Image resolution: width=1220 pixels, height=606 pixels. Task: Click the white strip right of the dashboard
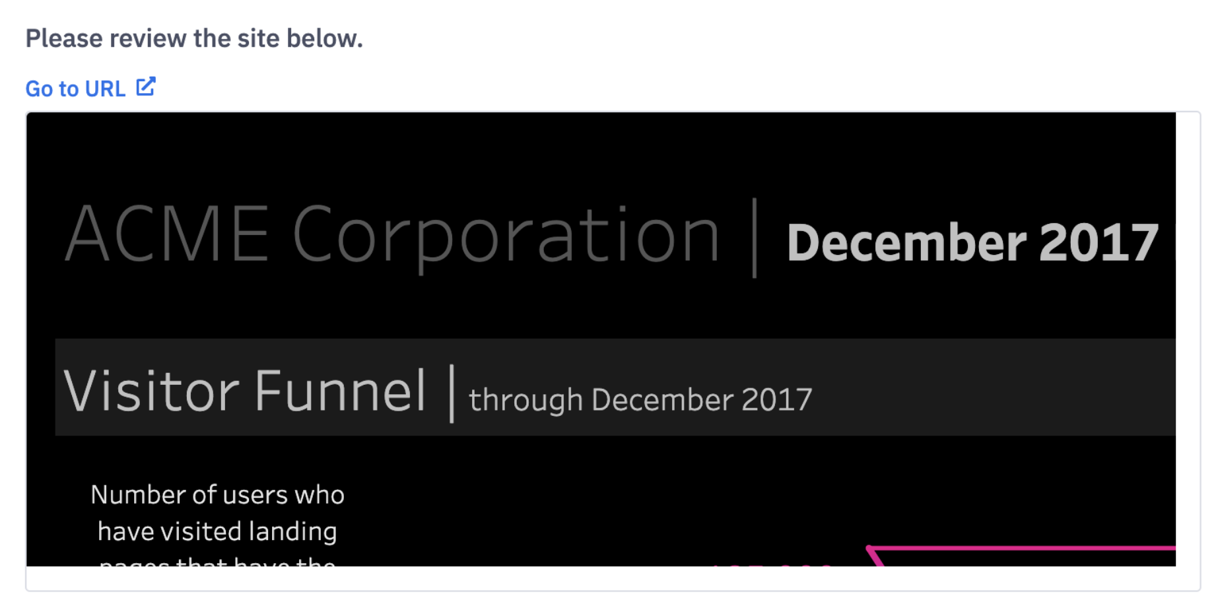pos(1188,330)
